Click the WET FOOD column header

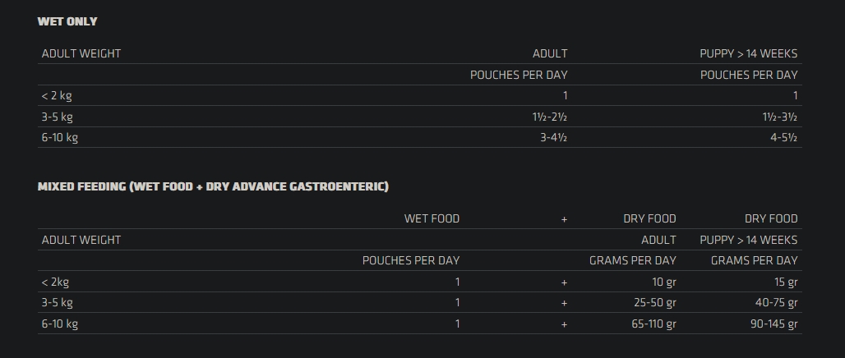(x=432, y=218)
